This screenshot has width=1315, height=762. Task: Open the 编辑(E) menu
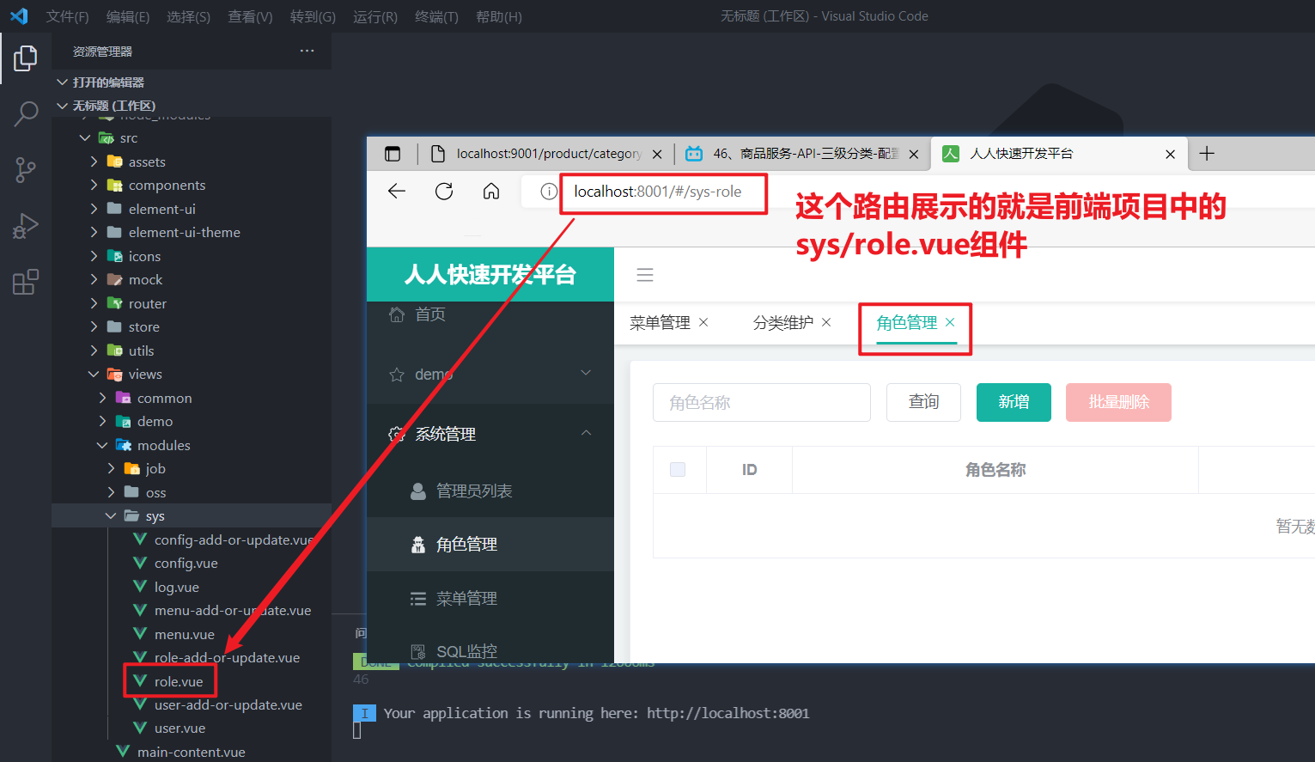(128, 17)
